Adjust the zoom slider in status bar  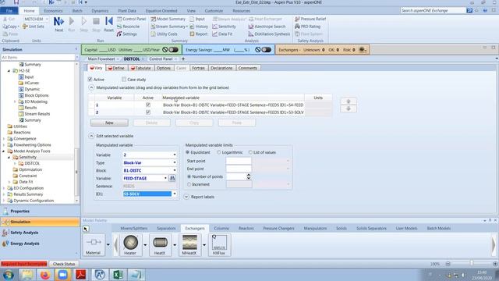coord(471,264)
